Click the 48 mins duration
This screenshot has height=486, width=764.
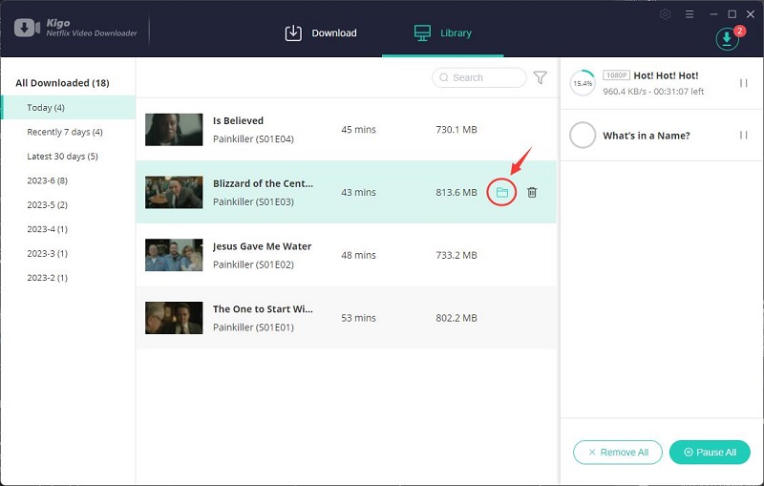tap(359, 255)
